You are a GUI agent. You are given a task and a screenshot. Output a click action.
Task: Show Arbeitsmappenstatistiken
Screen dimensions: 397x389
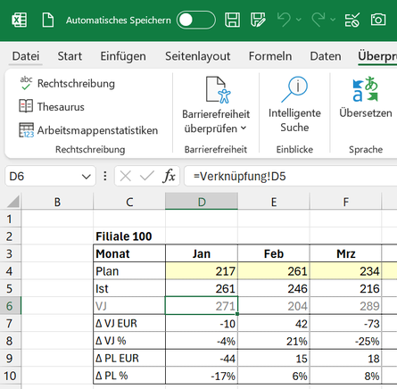tap(88, 130)
